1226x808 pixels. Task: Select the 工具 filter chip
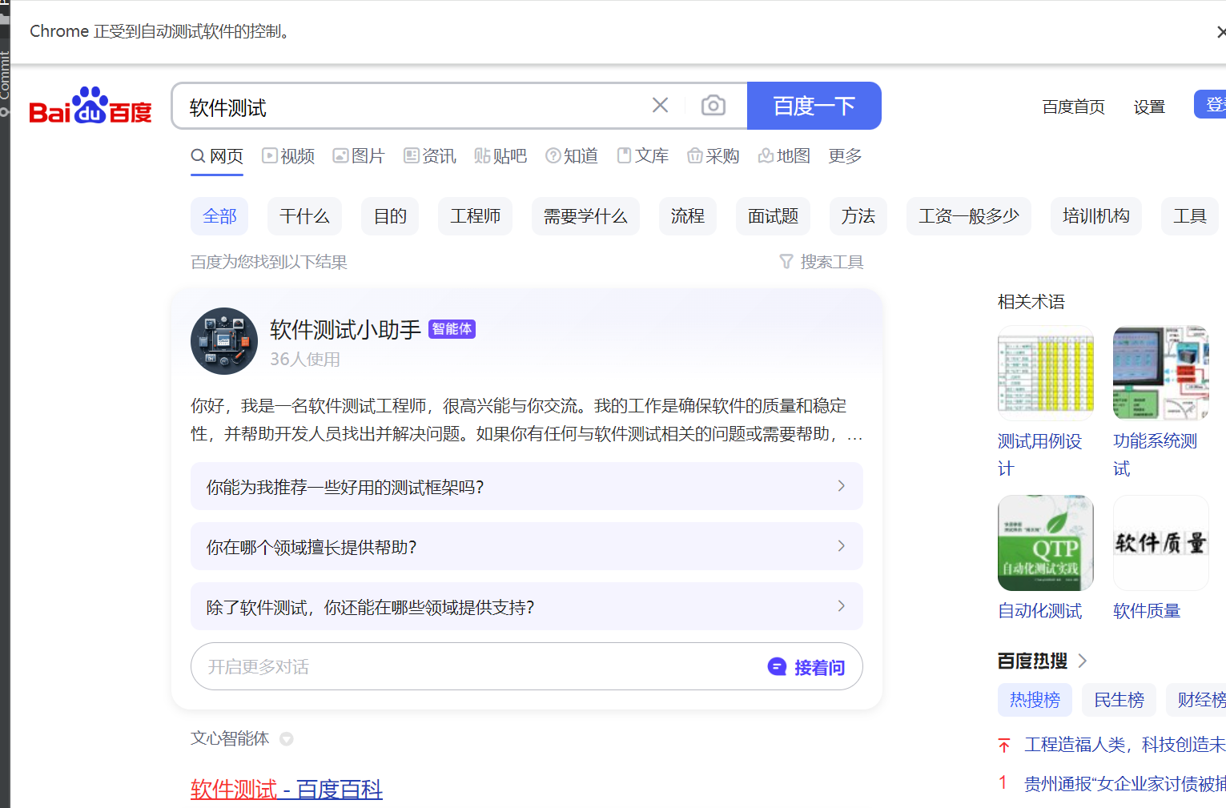[x=1189, y=216]
